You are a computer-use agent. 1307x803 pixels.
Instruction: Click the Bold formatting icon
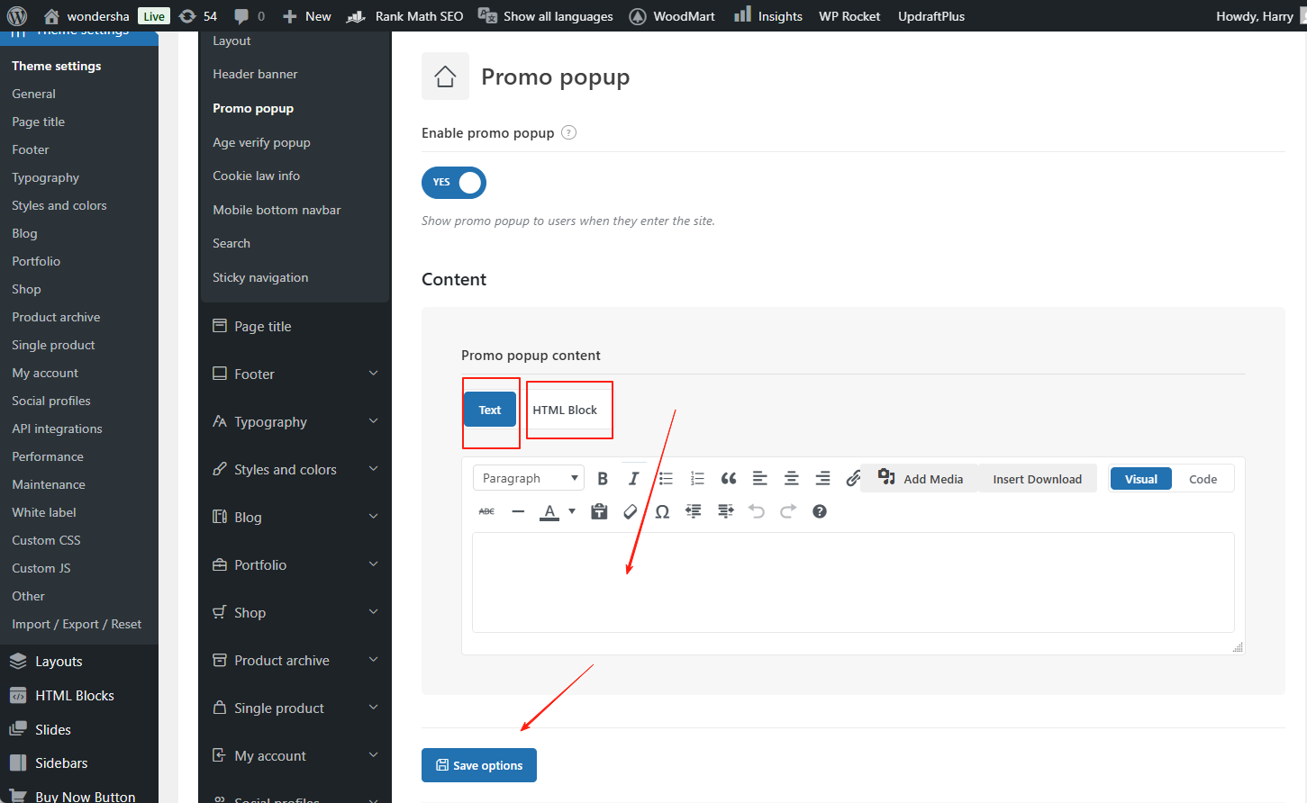point(603,479)
